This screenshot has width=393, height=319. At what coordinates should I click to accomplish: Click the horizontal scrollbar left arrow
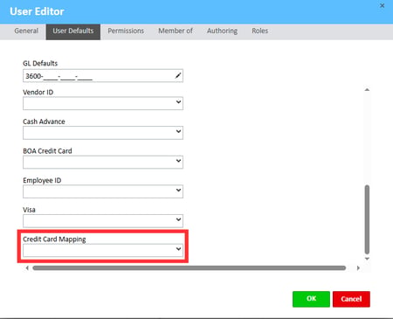27,268
